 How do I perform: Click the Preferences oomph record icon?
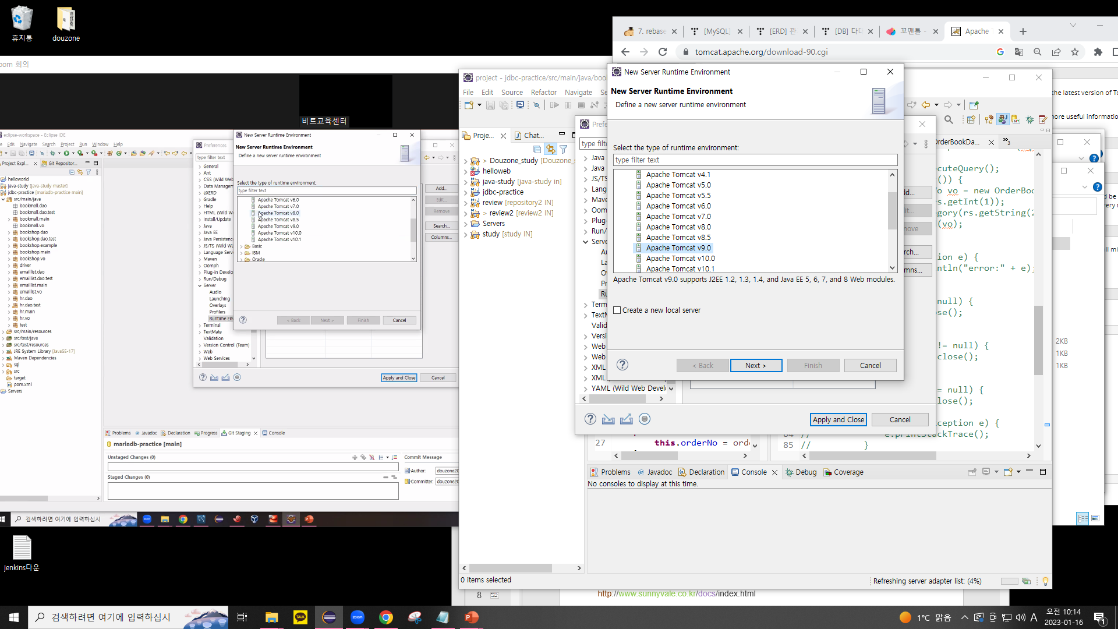pyautogui.click(x=644, y=419)
